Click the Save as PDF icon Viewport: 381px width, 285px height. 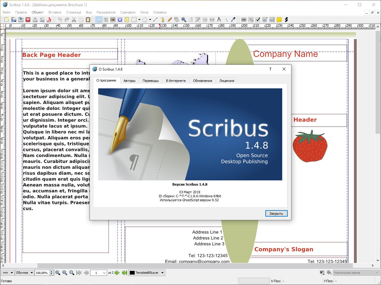pos(48,20)
